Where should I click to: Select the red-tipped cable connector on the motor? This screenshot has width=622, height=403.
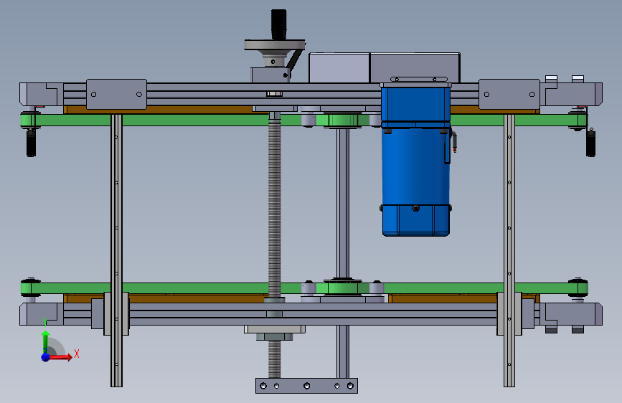click(x=455, y=143)
